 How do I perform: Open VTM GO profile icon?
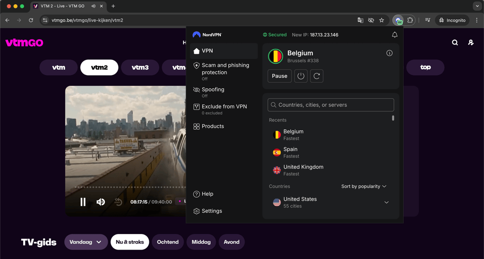[x=471, y=42]
